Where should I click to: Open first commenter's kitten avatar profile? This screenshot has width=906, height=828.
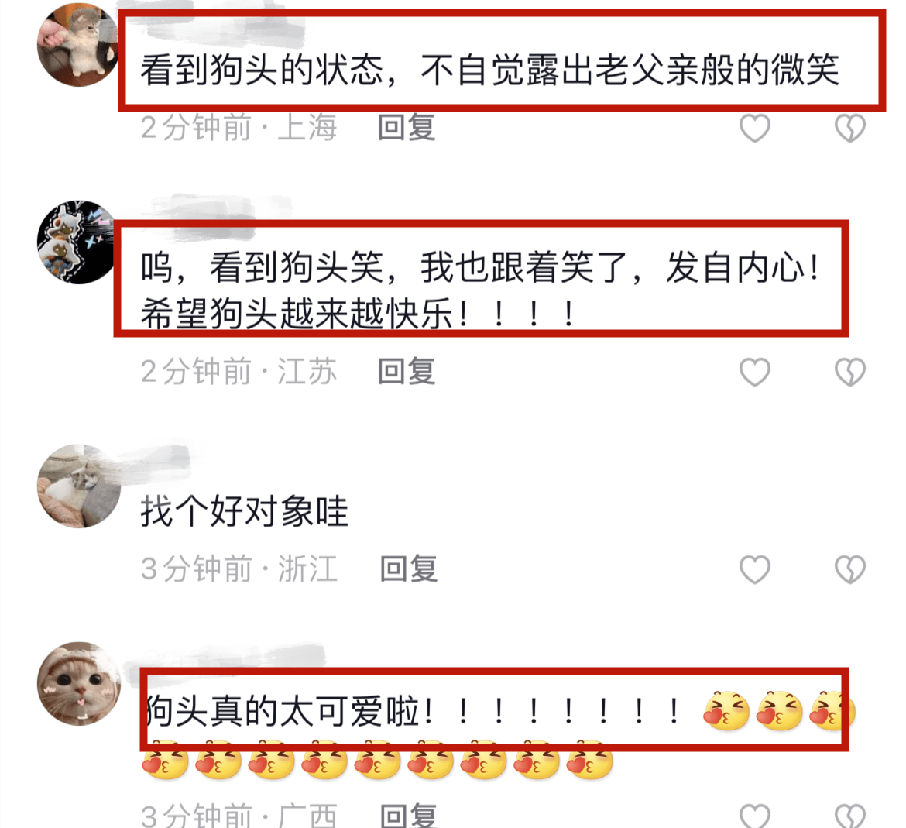click(x=78, y=44)
